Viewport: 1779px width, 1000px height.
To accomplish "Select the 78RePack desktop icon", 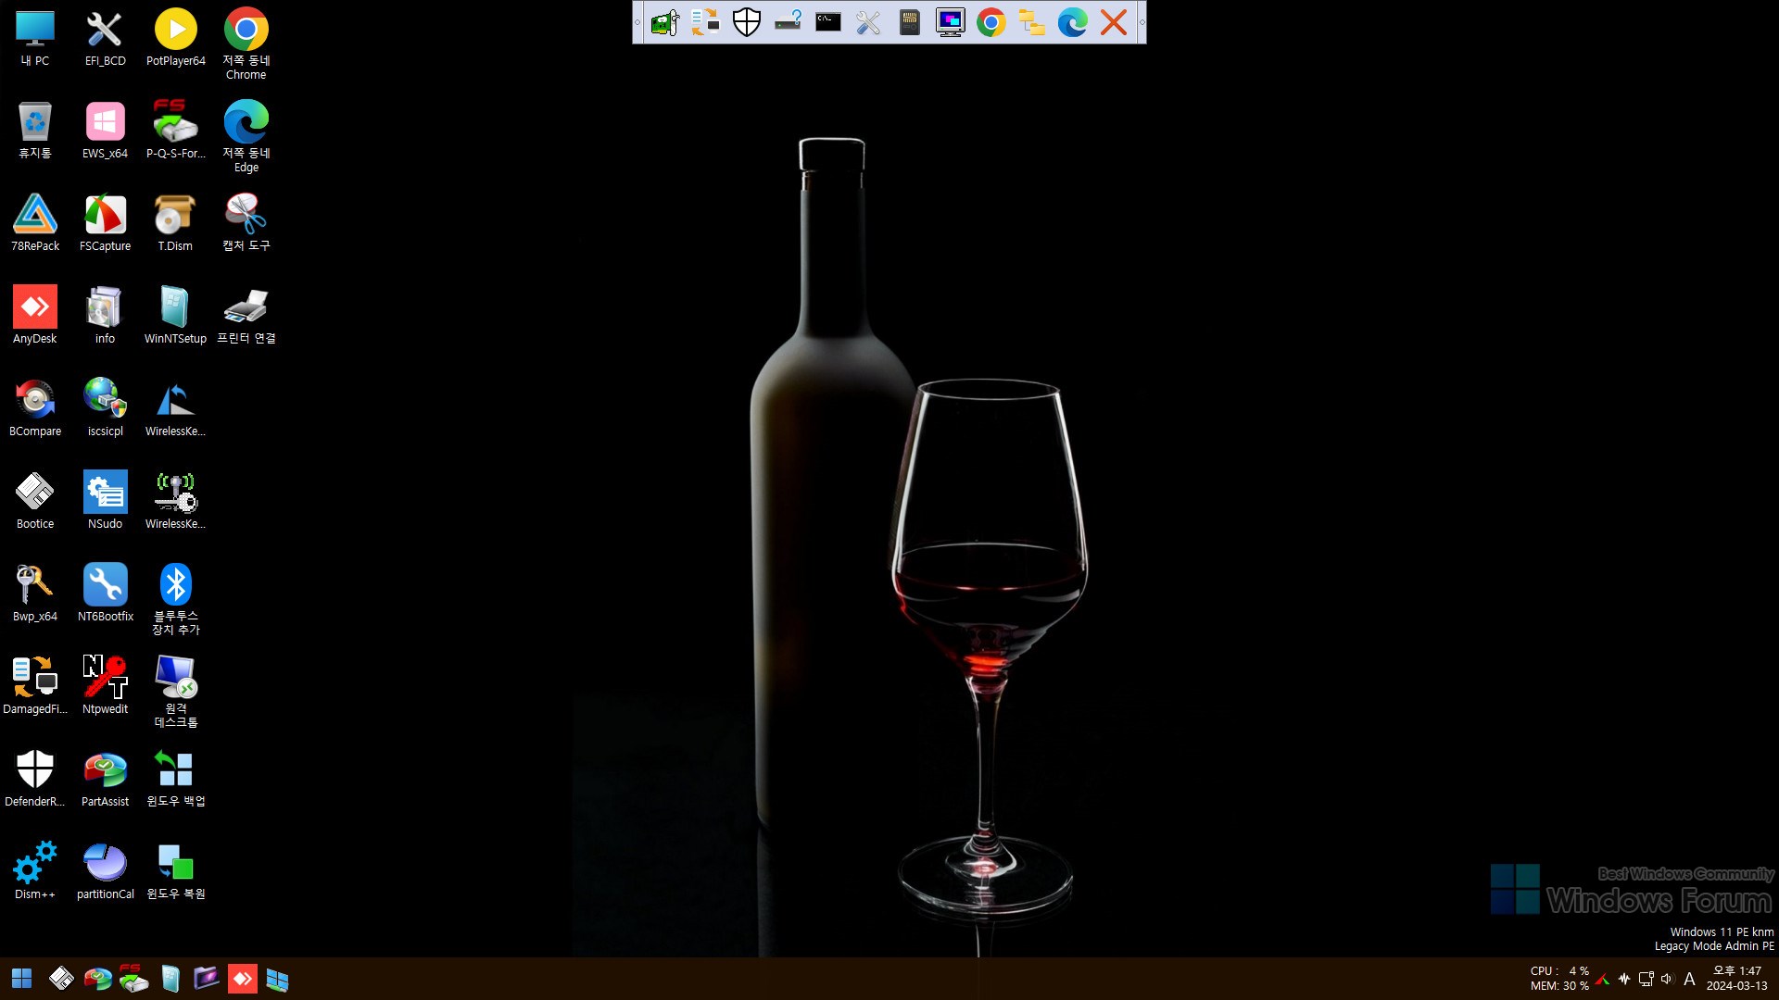I will [35, 224].
